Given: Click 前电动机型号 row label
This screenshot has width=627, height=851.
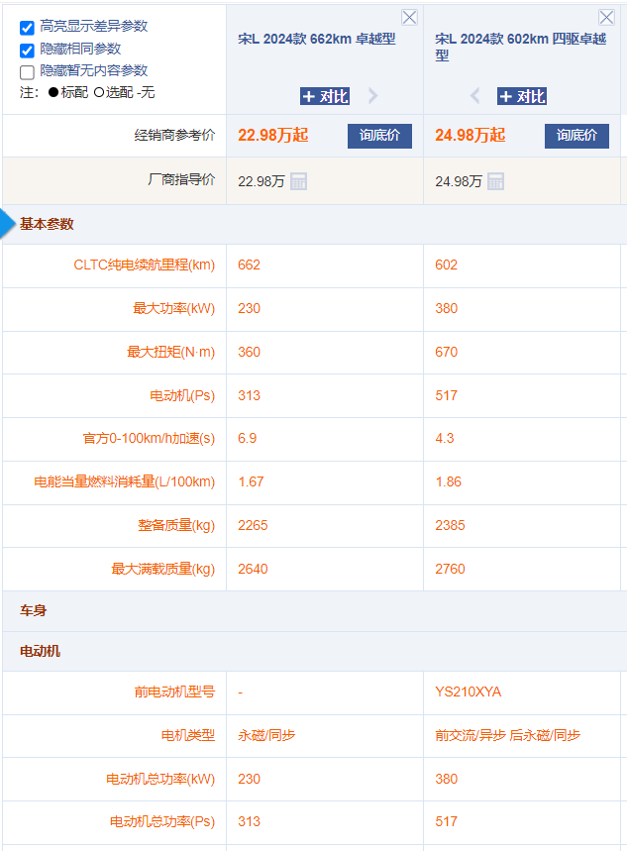Looking at the screenshot, I should coord(174,691).
